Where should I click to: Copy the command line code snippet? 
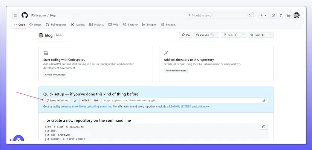[x=264, y=127]
